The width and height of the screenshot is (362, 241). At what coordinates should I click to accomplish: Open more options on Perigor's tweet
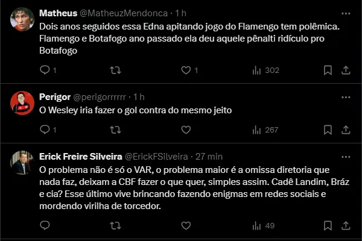(346, 96)
